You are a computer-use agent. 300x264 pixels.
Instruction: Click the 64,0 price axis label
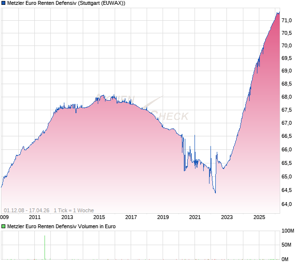coord(286,204)
